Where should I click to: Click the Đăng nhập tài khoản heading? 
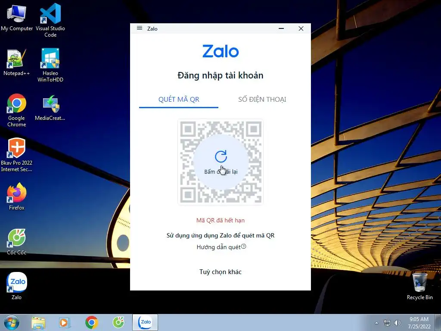tap(220, 75)
